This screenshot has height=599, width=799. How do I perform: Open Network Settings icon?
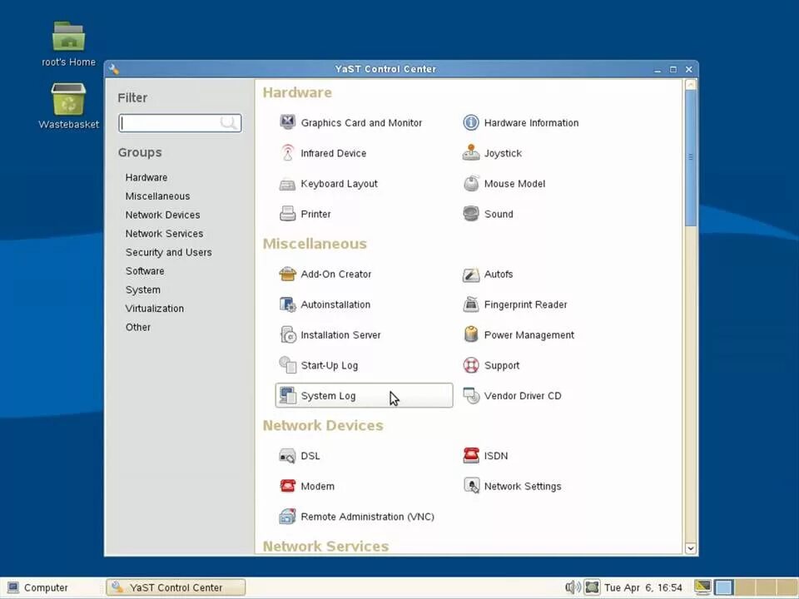click(x=471, y=486)
